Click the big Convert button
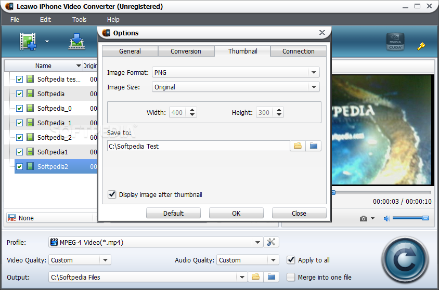This screenshot has width=439, height=290. pyautogui.click(x=405, y=260)
